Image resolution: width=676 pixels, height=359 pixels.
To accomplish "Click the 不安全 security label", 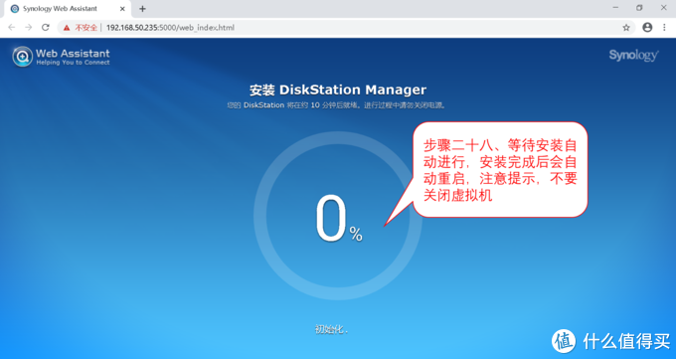I will (85, 28).
